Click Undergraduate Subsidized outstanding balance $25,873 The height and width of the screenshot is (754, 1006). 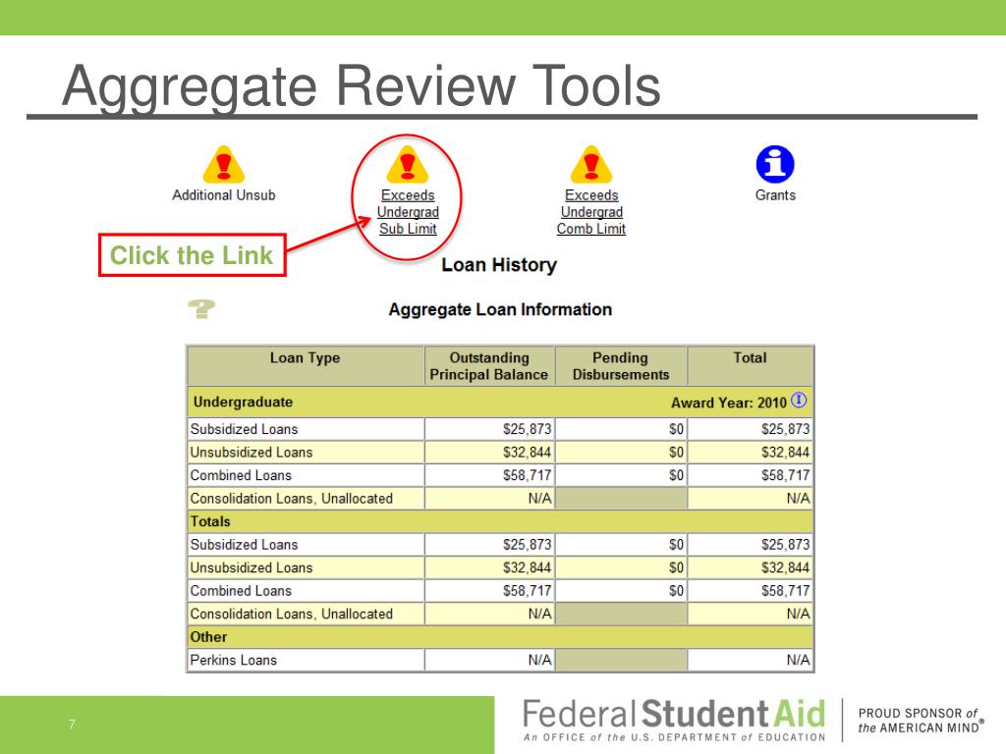pos(527,429)
